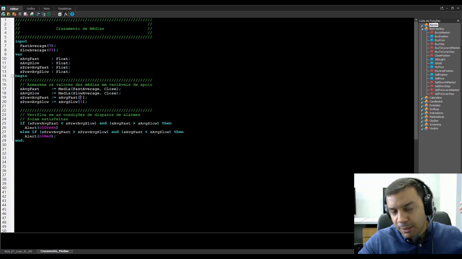462x259 pixels.
Task: Toggle the fx function list icon
Action: point(66,14)
